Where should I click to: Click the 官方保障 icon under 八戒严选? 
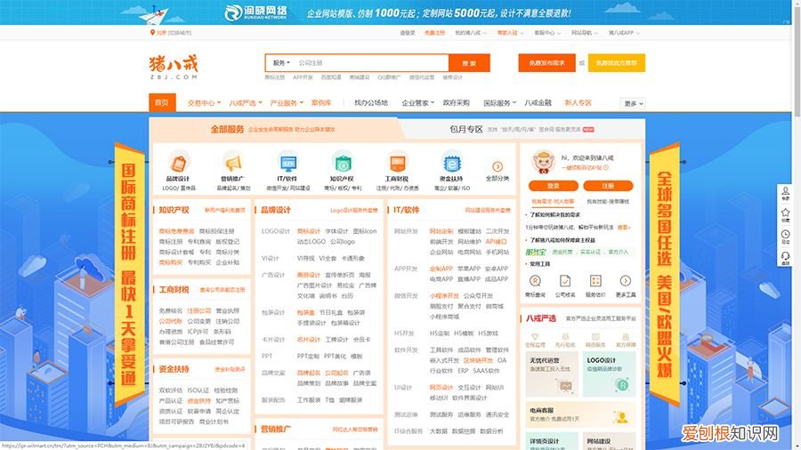[626, 336]
